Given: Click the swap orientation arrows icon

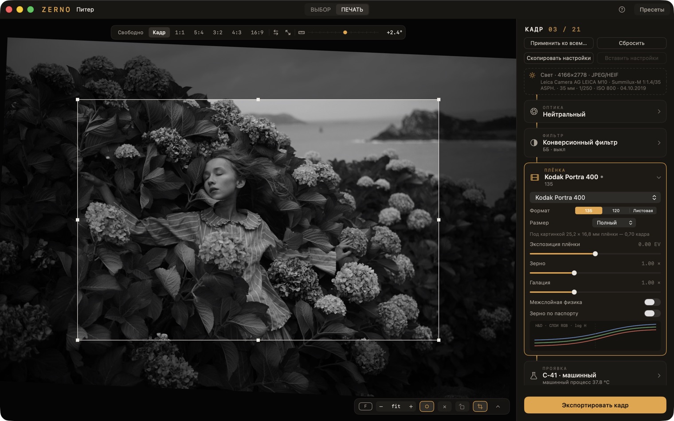Looking at the screenshot, I should click(x=276, y=32).
